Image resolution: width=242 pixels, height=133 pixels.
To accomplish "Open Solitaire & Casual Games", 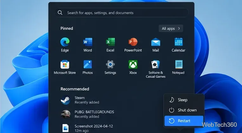I will point(155,64).
